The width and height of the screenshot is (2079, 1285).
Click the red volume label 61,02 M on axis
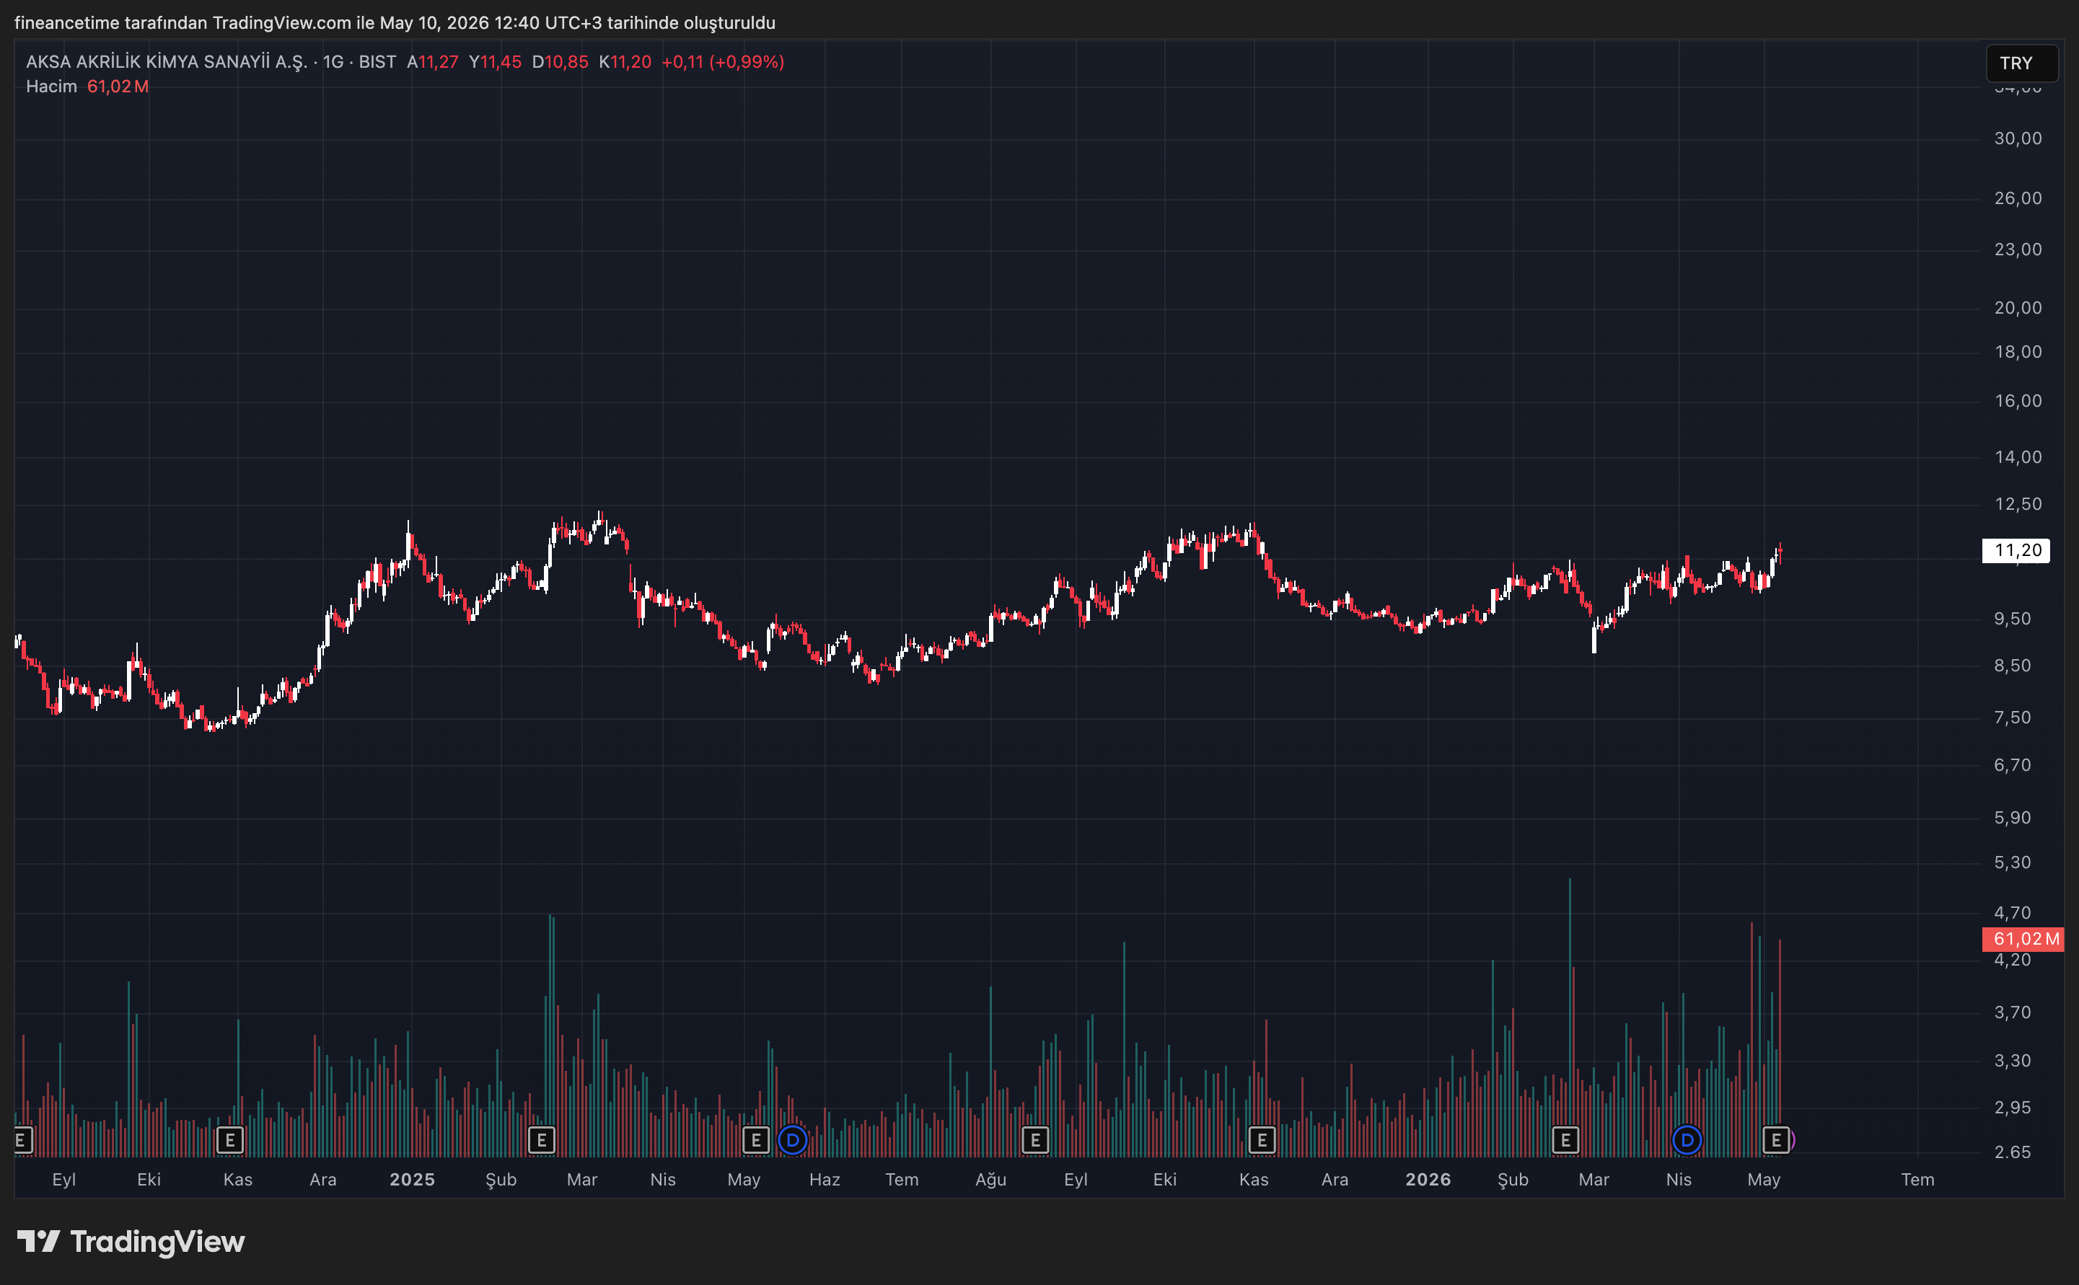pyautogui.click(x=2023, y=939)
